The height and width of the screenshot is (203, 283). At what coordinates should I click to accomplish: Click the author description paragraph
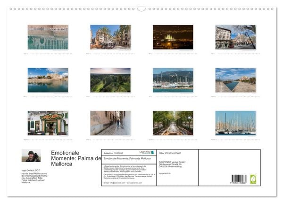click(x=34, y=178)
